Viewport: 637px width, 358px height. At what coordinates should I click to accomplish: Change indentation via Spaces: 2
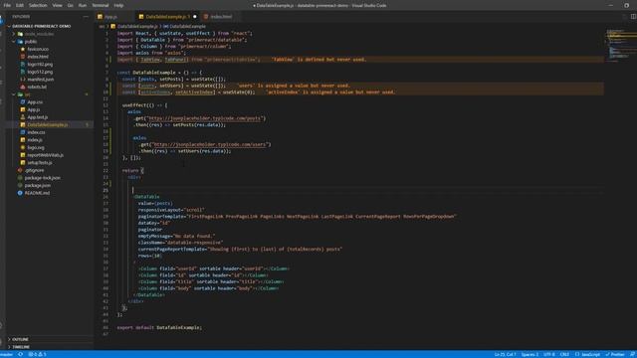coord(530,354)
